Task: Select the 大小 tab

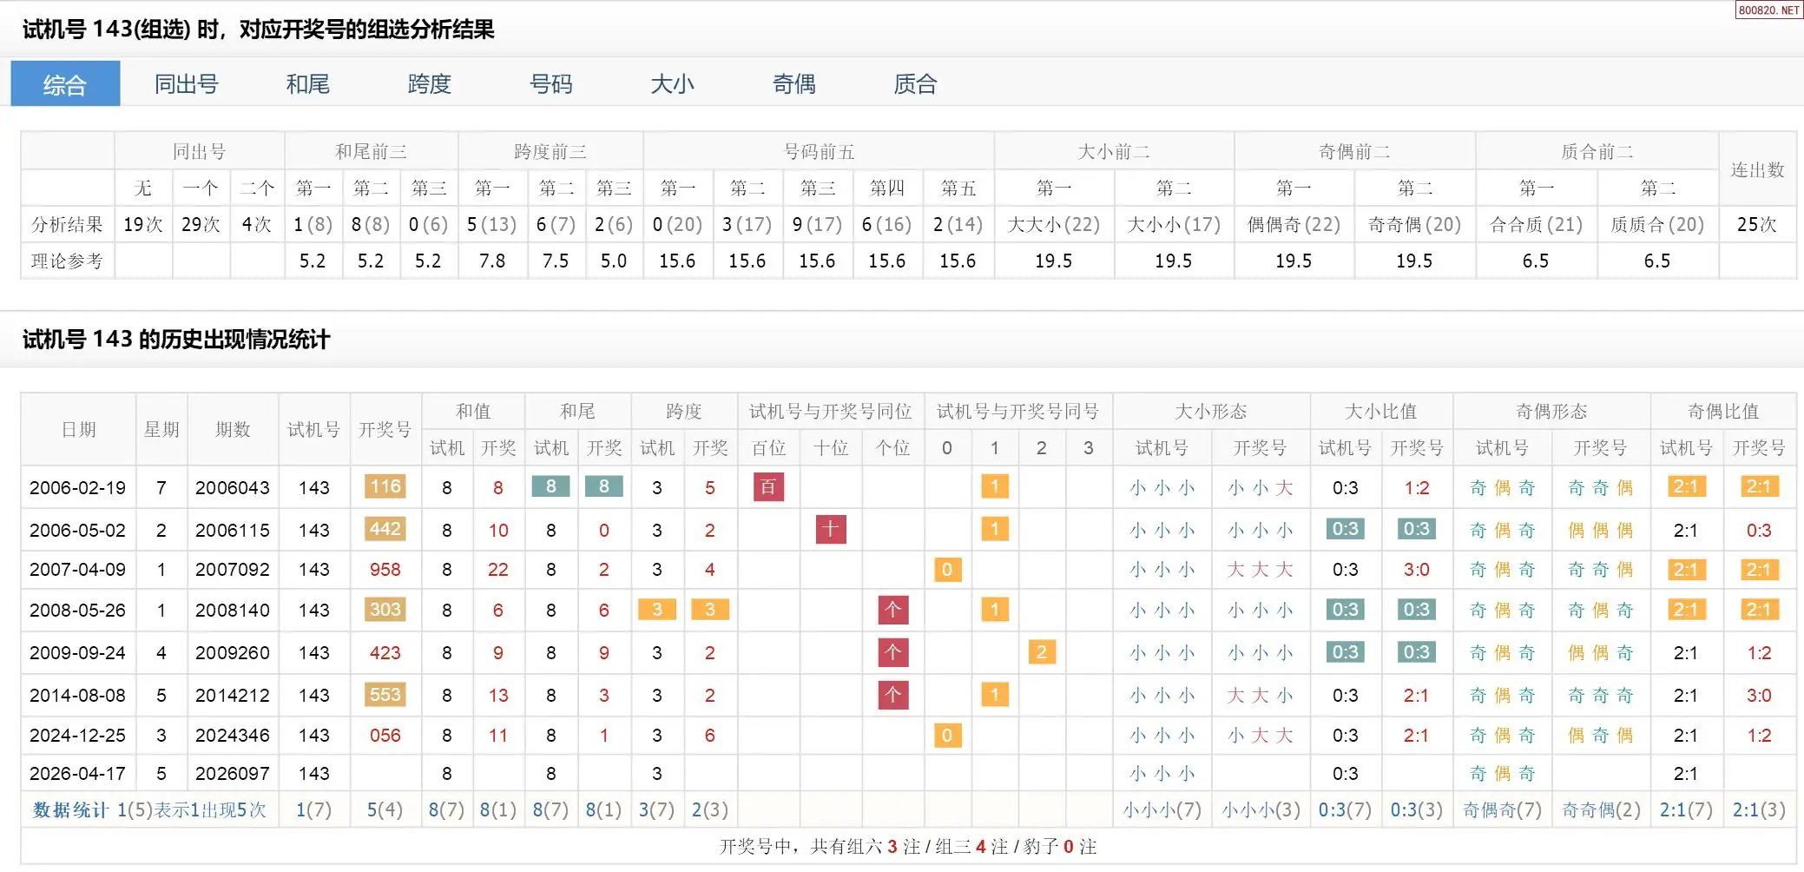Action: 672,84
